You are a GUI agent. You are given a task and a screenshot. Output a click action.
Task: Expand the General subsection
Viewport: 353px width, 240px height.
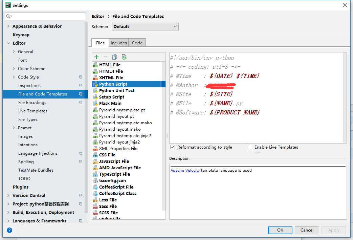14,51
